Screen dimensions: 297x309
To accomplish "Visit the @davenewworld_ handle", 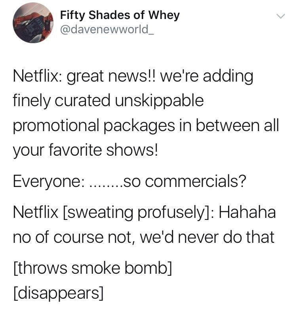I will coord(107,30).
